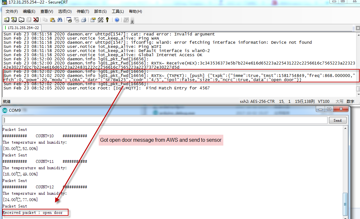This screenshot has width=360, height=219.
Task: Click the Paste clipboard icon
Action: click(x=53, y=20)
